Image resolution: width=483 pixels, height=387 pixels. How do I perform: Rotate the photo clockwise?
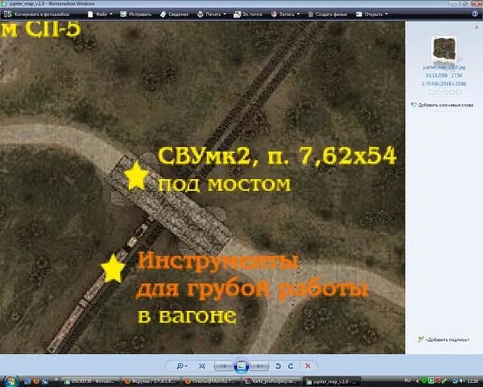(291, 366)
